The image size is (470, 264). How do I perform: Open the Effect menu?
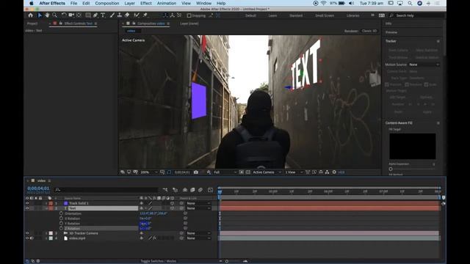coord(145,3)
